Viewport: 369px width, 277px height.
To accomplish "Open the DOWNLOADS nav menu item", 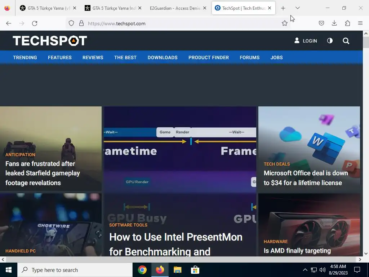I will [163, 57].
